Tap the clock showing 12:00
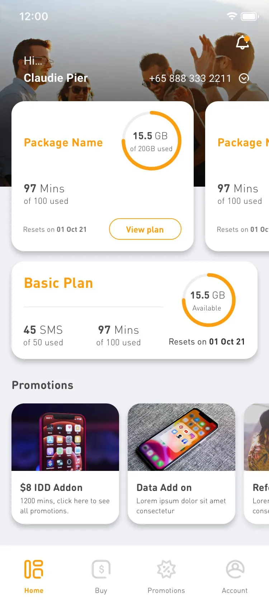The image size is (269, 608). click(x=34, y=16)
